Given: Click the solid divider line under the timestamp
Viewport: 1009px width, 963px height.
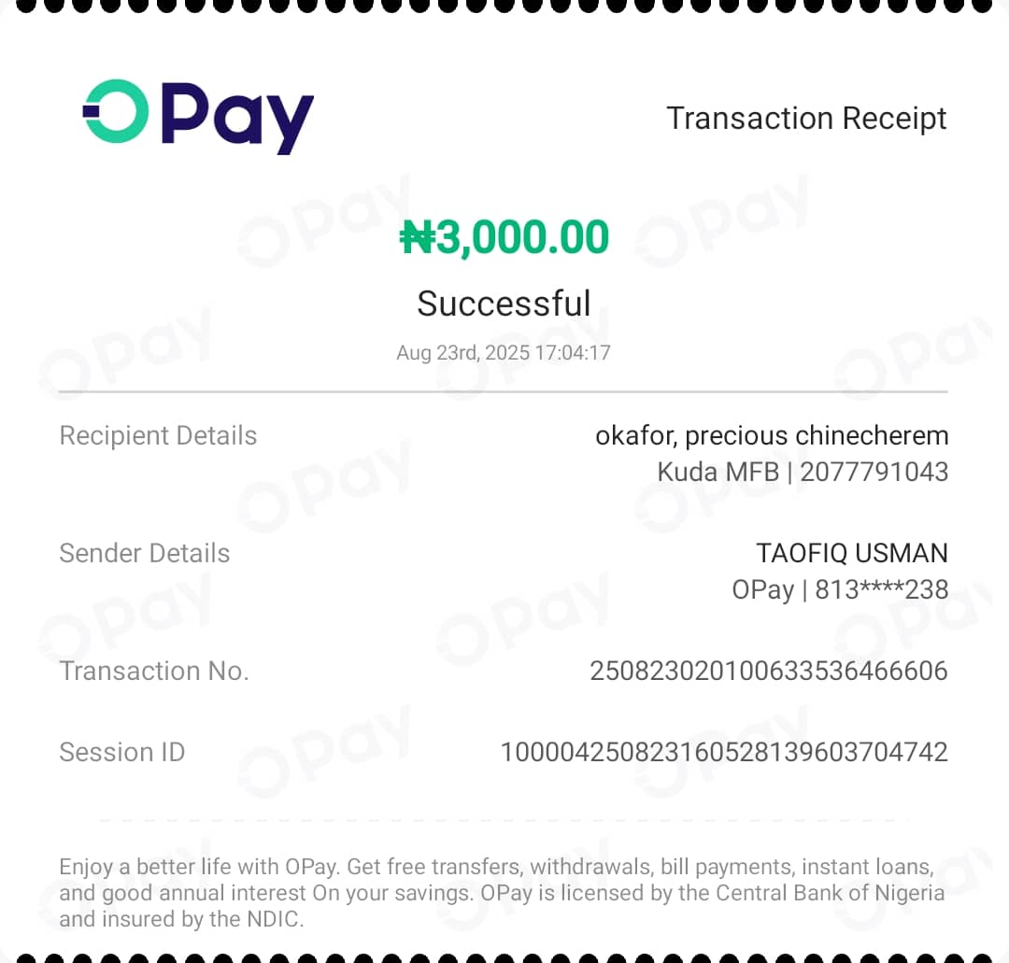Looking at the screenshot, I should coord(504,391).
